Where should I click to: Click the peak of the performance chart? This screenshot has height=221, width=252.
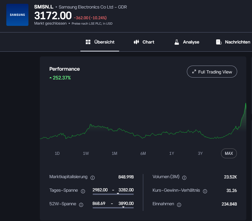pyautogui.click(x=246, y=103)
